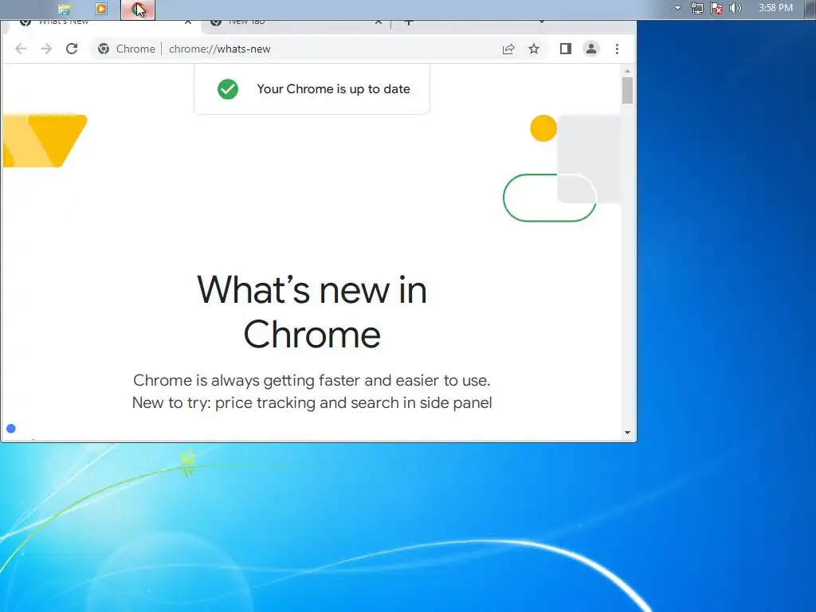The height and width of the screenshot is (612, 816).
Task: Bookmark this tab with the star icon
Action: pos(534,49)
